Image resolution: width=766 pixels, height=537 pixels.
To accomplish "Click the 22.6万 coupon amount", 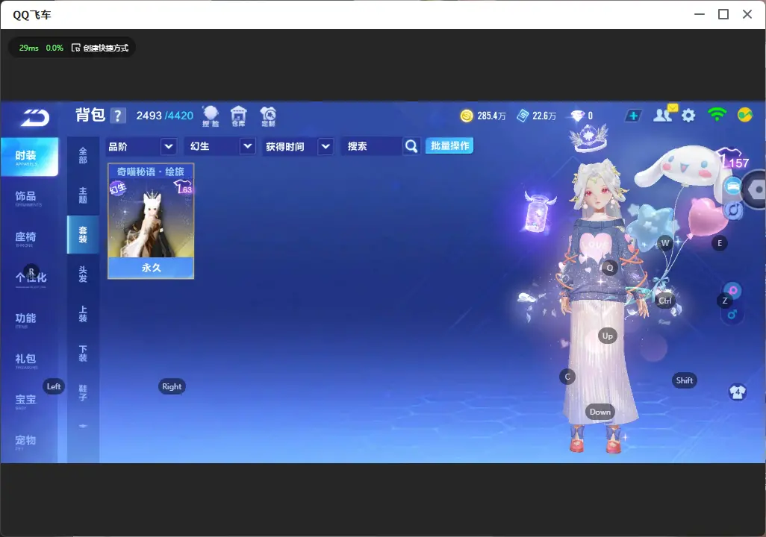I will [x=544, y=116].
